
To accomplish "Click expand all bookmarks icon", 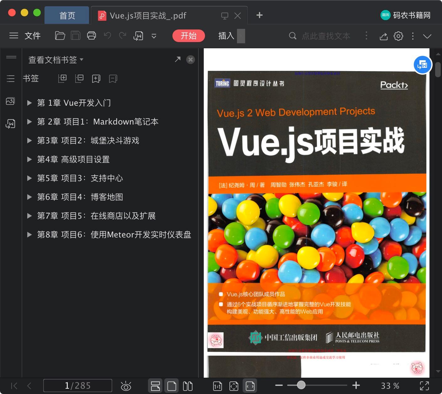I will click(x=62, y=78).
